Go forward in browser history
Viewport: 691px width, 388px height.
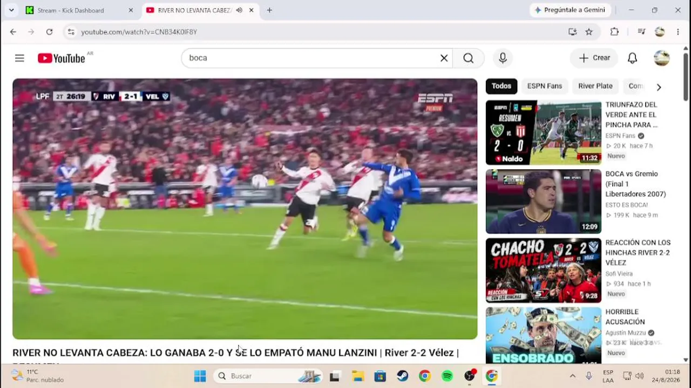pos(31,32)
